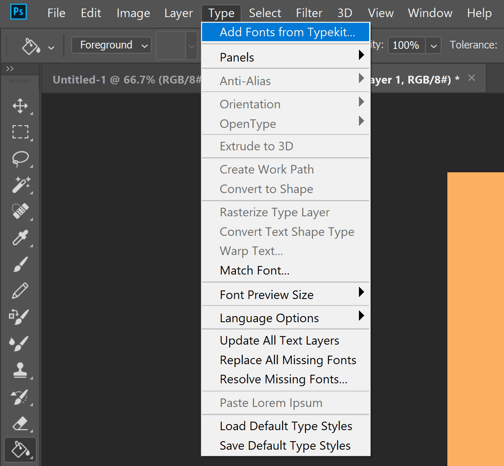504x466 pixels.
Task: Open the Filter menu
Action: [309, 13]
